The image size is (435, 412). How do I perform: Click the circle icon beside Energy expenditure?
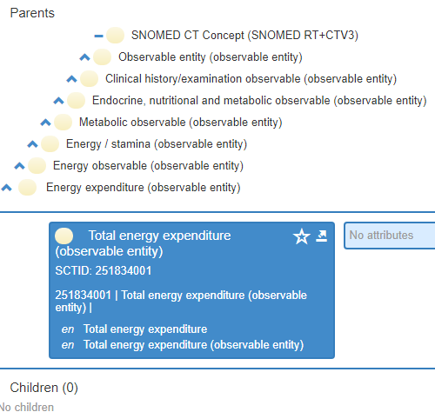point(27,188)
